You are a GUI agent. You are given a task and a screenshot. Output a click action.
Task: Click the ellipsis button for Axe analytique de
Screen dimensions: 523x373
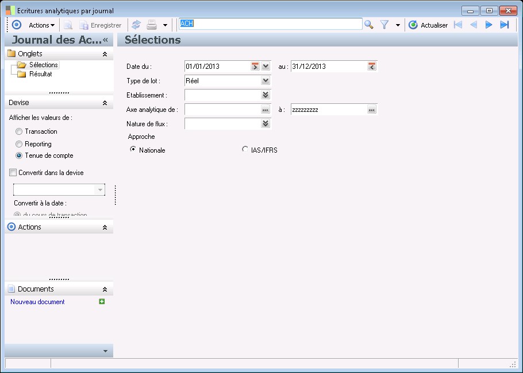coord(266,110)
